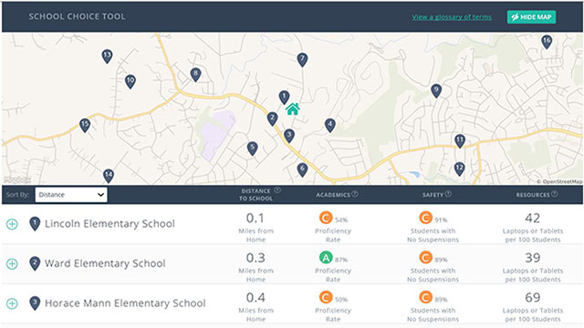Open View a glossary of terms link
This screenshot has height=328, width=584.
tap(452, 16)
